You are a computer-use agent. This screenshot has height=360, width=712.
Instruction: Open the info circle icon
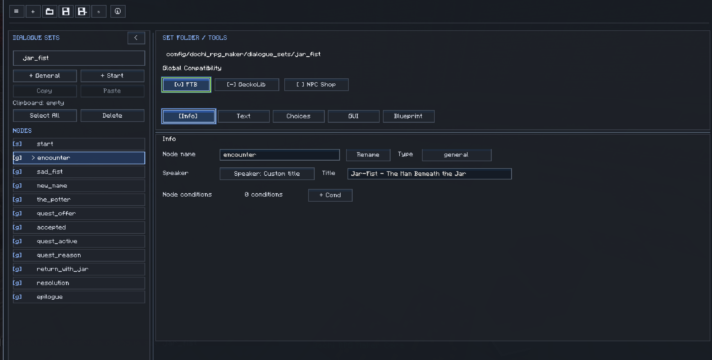pyautogui.click(x=118, y=12)
